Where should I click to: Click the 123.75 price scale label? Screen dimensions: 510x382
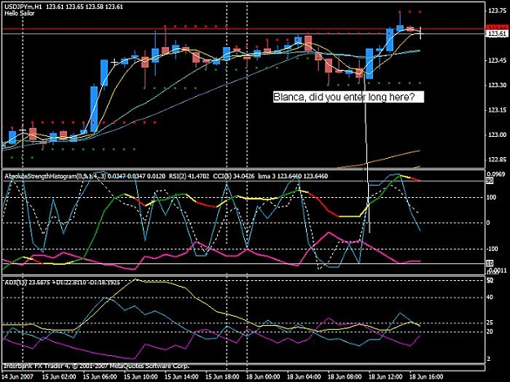tap(496, 11)
